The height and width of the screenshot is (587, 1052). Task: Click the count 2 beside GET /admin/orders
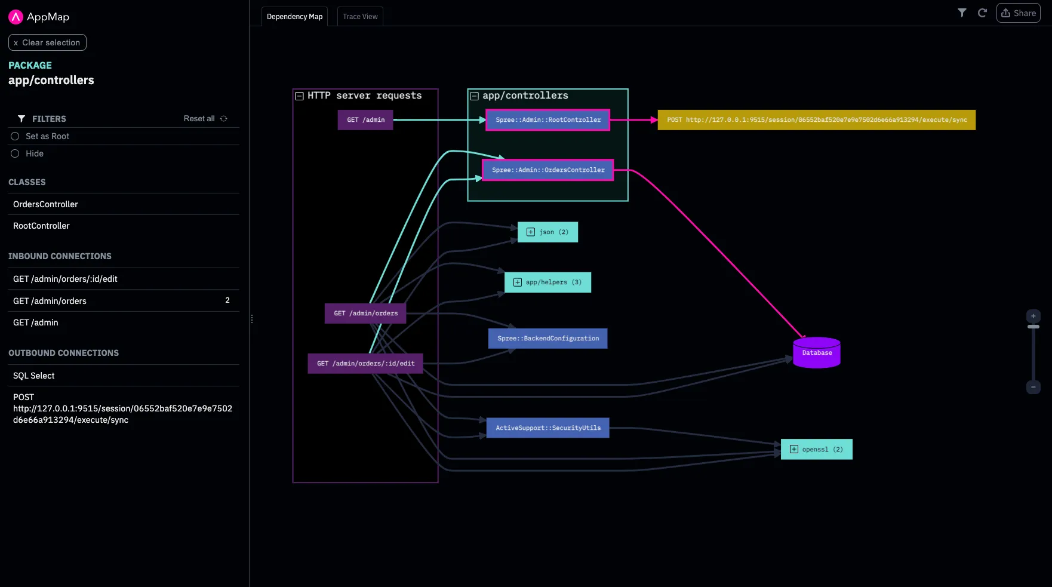pos(227,300)
